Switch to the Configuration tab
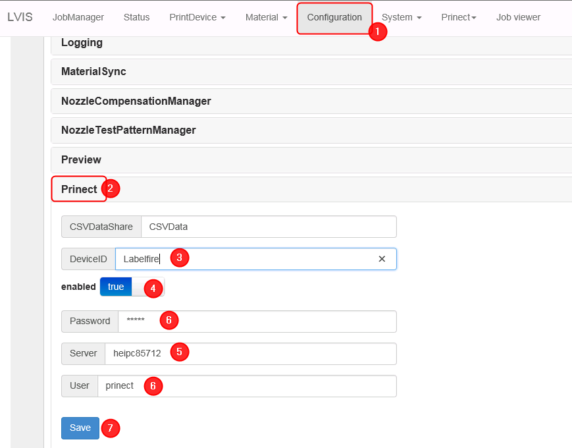 pyautogui.click(x=334, y=18)
